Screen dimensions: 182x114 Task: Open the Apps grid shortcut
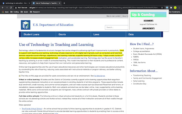(5, 12)
